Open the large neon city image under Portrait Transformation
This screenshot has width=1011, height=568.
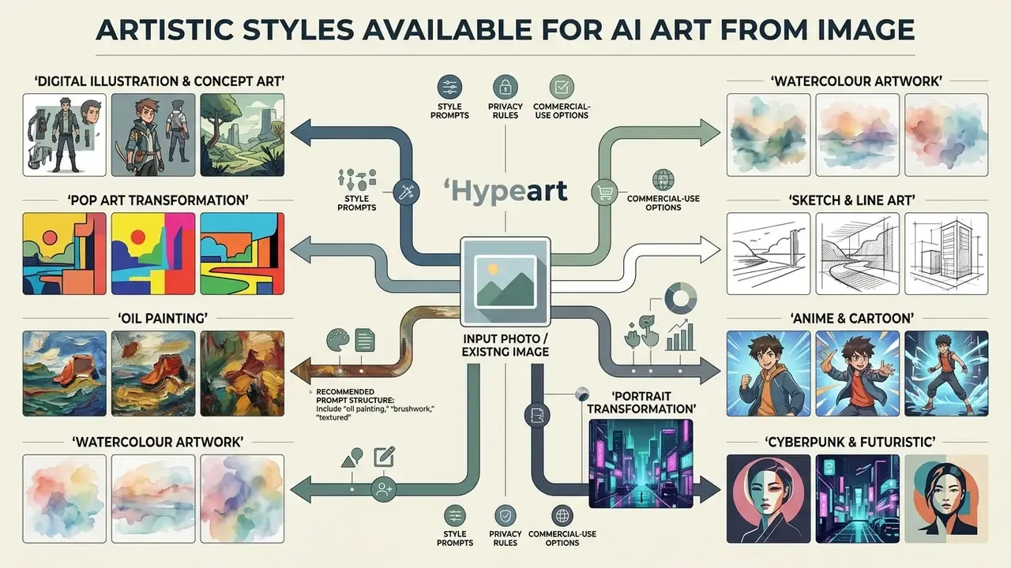(641, 463)
